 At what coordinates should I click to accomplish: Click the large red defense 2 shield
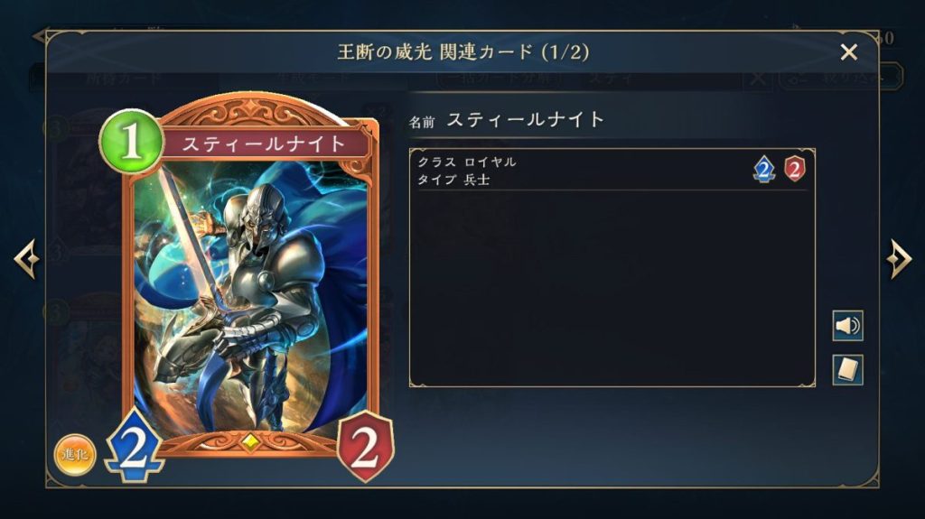coord(365,447)
